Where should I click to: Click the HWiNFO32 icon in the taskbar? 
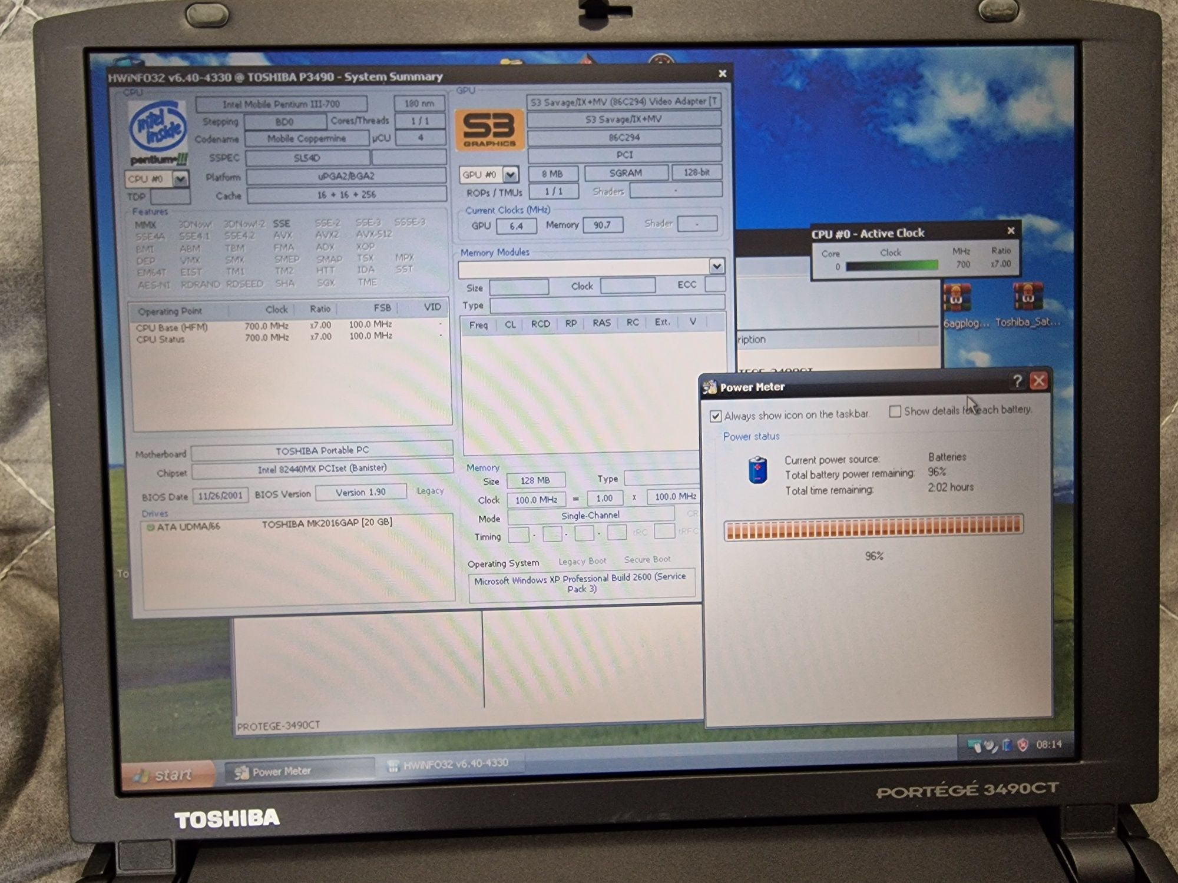coord(393,766)
